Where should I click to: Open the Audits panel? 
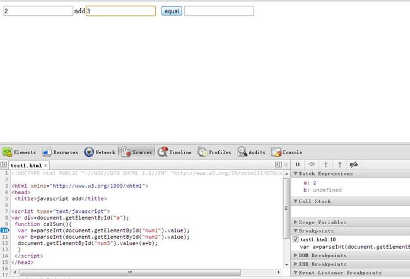click(x=251, y=152)
